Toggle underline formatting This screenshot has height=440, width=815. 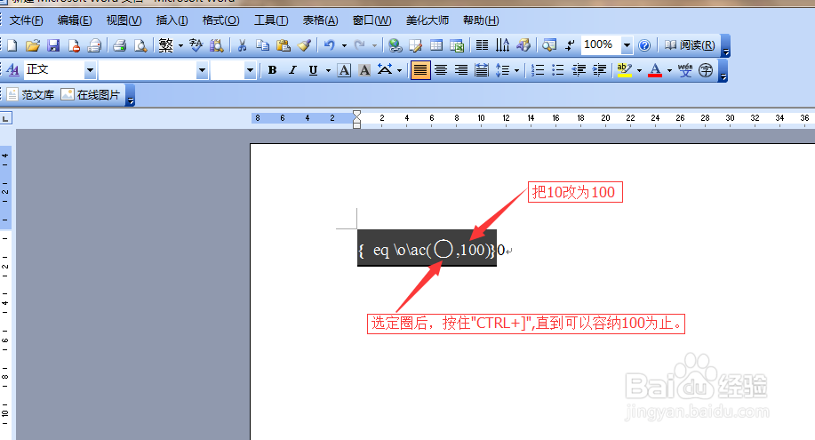click(x=313, y=70)
